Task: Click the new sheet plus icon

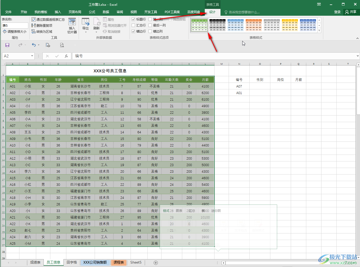Action: coord(156,263)
